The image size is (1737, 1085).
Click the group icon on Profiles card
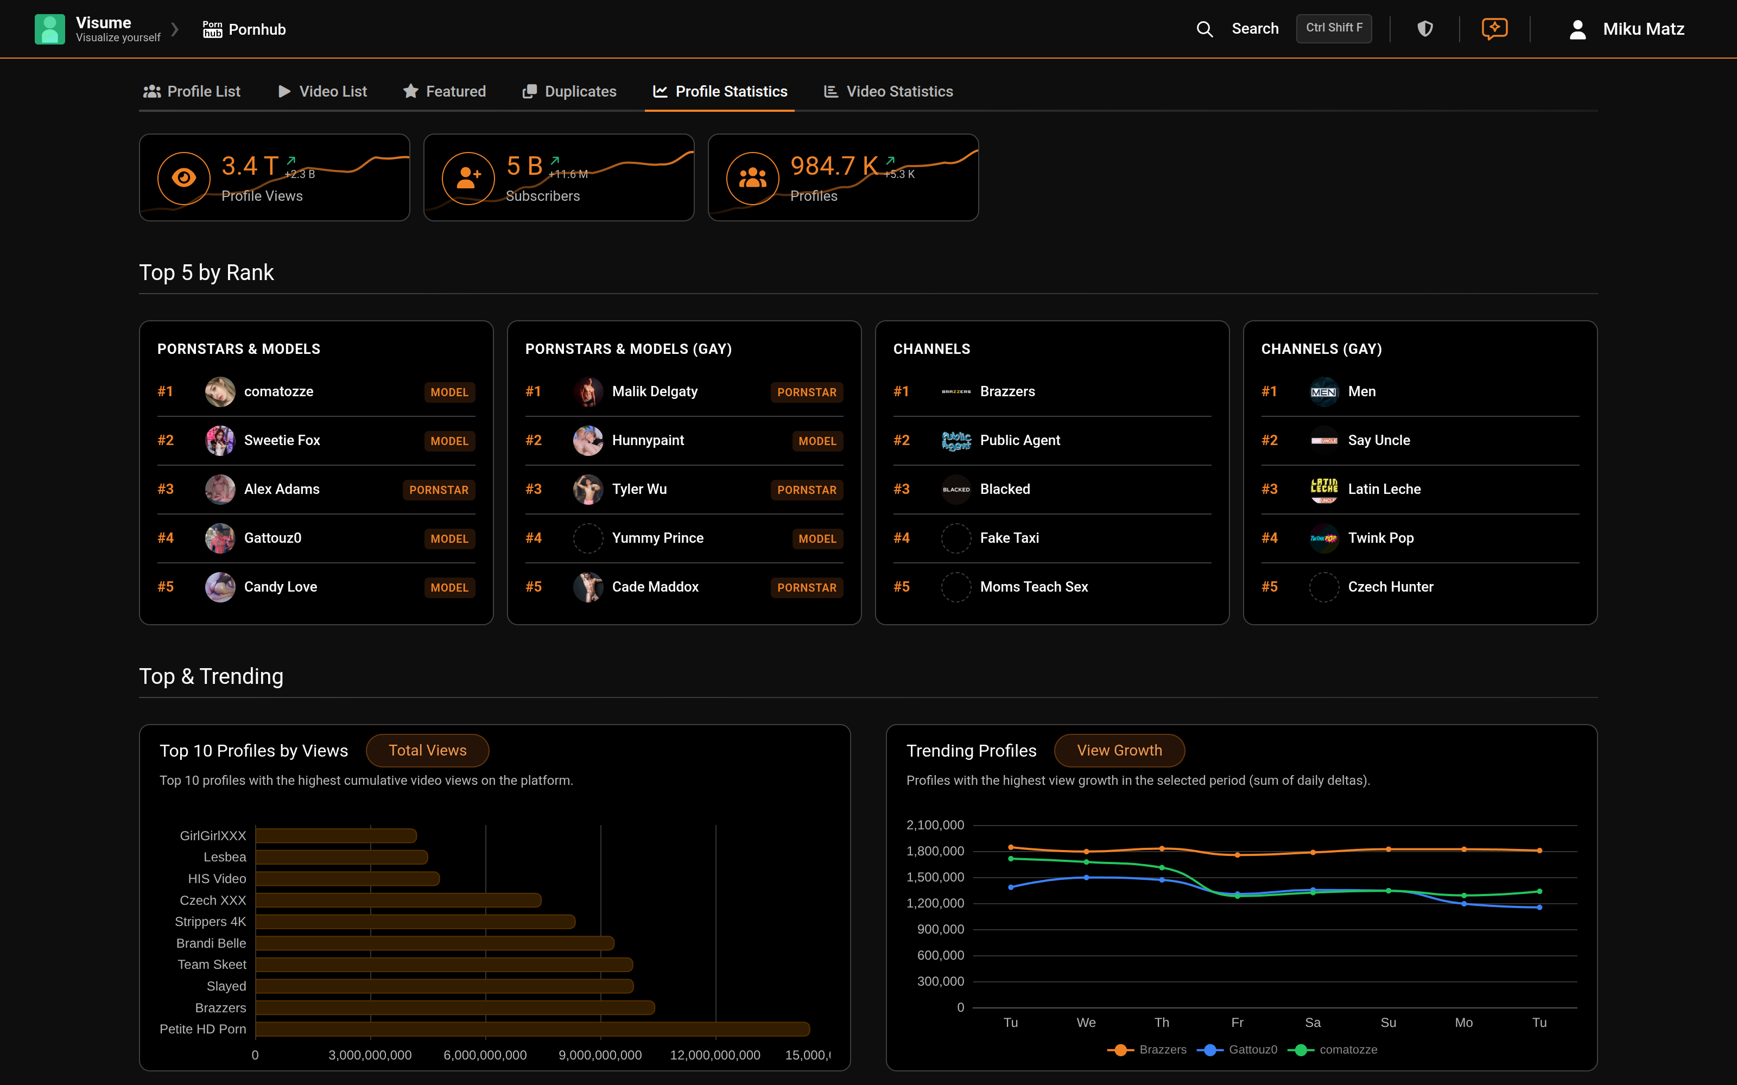[752, 178]
